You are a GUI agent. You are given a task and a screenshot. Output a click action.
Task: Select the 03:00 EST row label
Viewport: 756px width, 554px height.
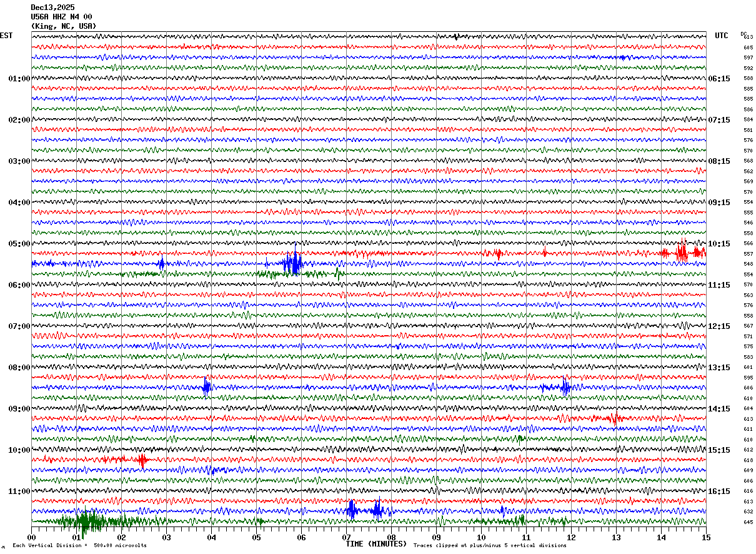(x=19, y=161)
